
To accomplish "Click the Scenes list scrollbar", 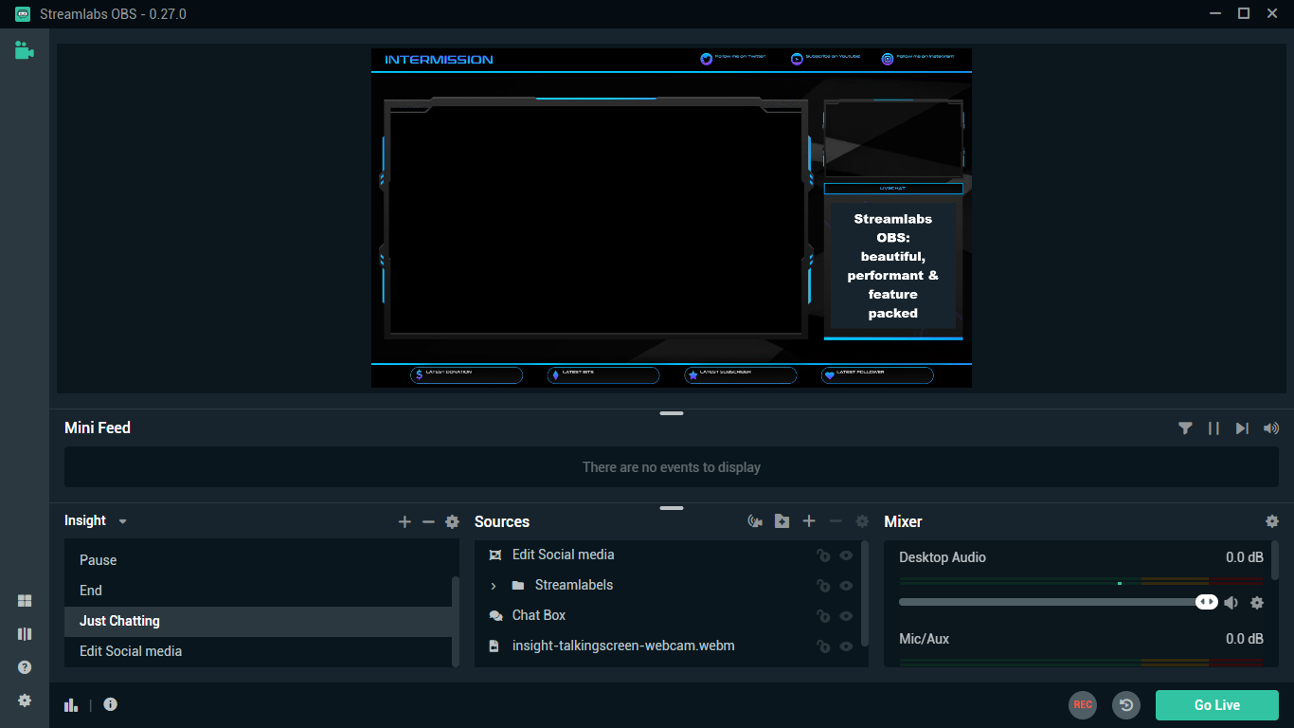I will 456,621.
